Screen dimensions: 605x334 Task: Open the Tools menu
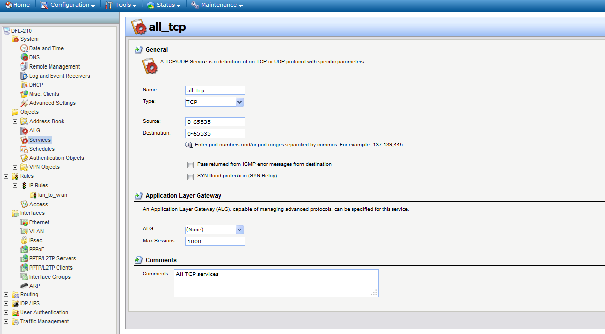pyautogui.click(x=122, y=5)
